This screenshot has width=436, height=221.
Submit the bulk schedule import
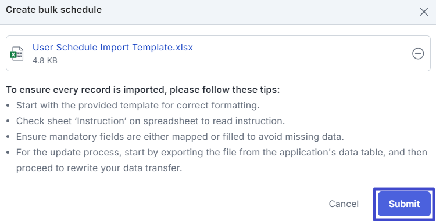coord(404,204)
